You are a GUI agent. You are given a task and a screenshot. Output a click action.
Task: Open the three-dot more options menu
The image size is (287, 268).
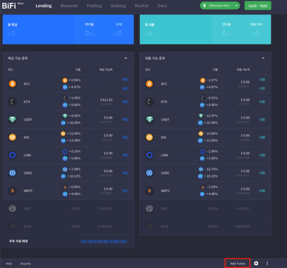pyautogui.click(x=267, y=263)
